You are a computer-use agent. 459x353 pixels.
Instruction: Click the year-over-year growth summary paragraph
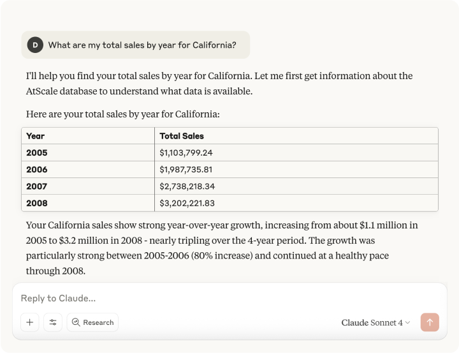click(x=222, y=248)
